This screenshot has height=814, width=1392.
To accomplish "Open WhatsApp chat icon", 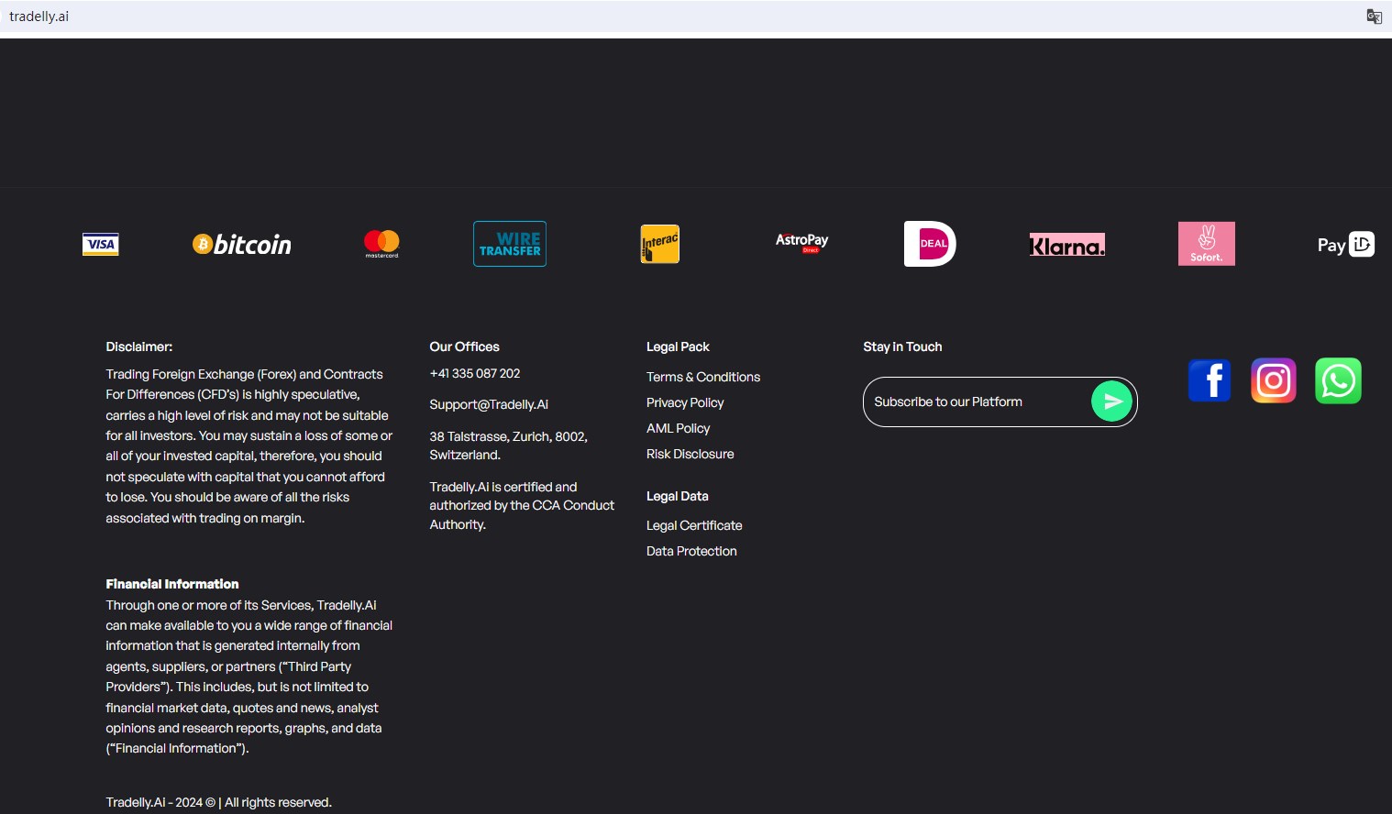I will [1338, 380].
